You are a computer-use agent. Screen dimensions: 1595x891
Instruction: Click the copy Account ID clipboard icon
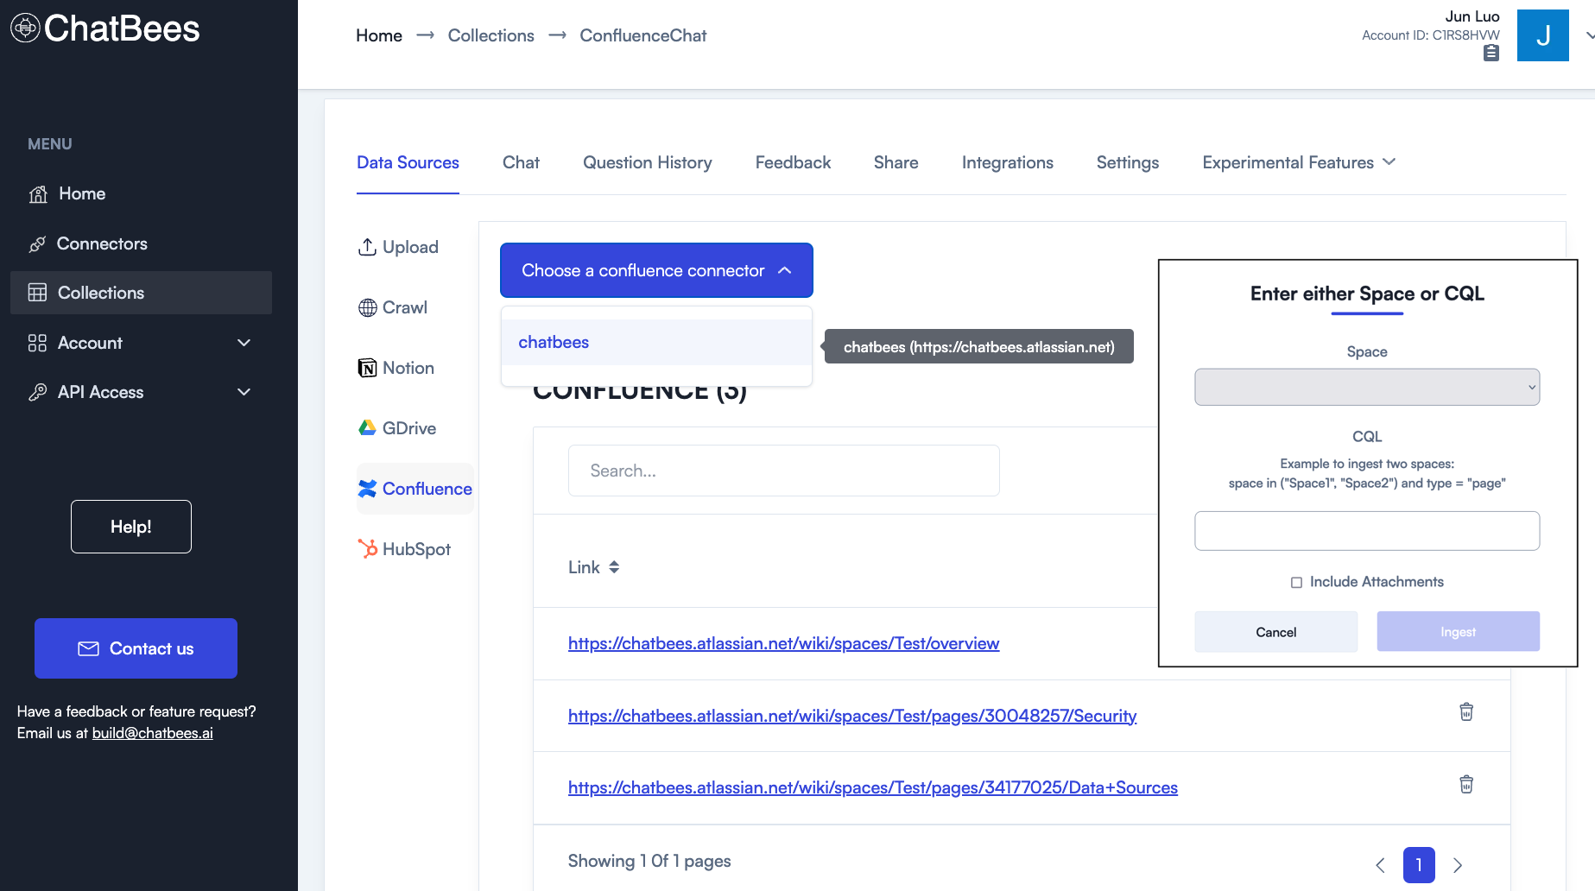click(1491, 54)
